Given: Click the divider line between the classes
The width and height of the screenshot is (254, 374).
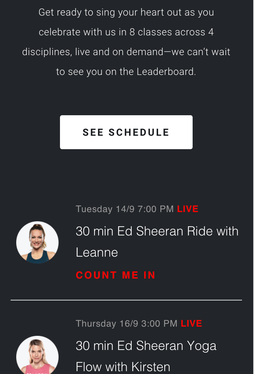Looking at the screenshot, I should point(126,300).
